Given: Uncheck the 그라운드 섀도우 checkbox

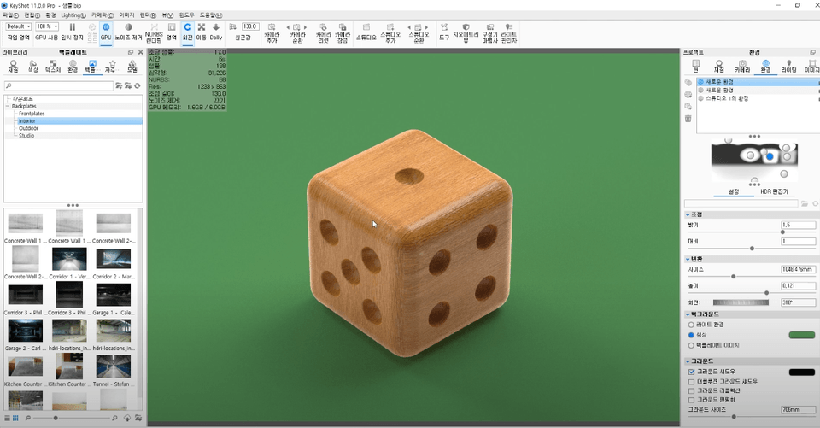Looking at the screenshot, I should click(691, 372).
